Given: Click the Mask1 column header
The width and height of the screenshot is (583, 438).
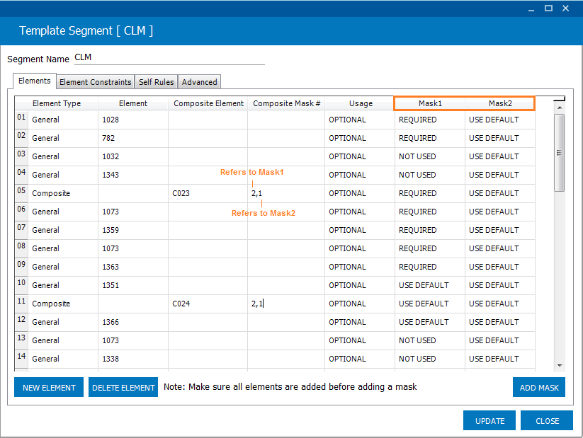Looking at the screenshot, I should [430, 103].
